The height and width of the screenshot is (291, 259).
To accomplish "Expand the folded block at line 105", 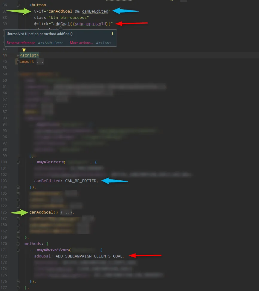I will point(18,194).
